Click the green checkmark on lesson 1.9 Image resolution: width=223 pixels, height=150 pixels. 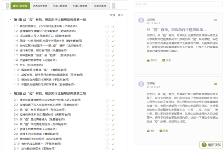(113, 65)
